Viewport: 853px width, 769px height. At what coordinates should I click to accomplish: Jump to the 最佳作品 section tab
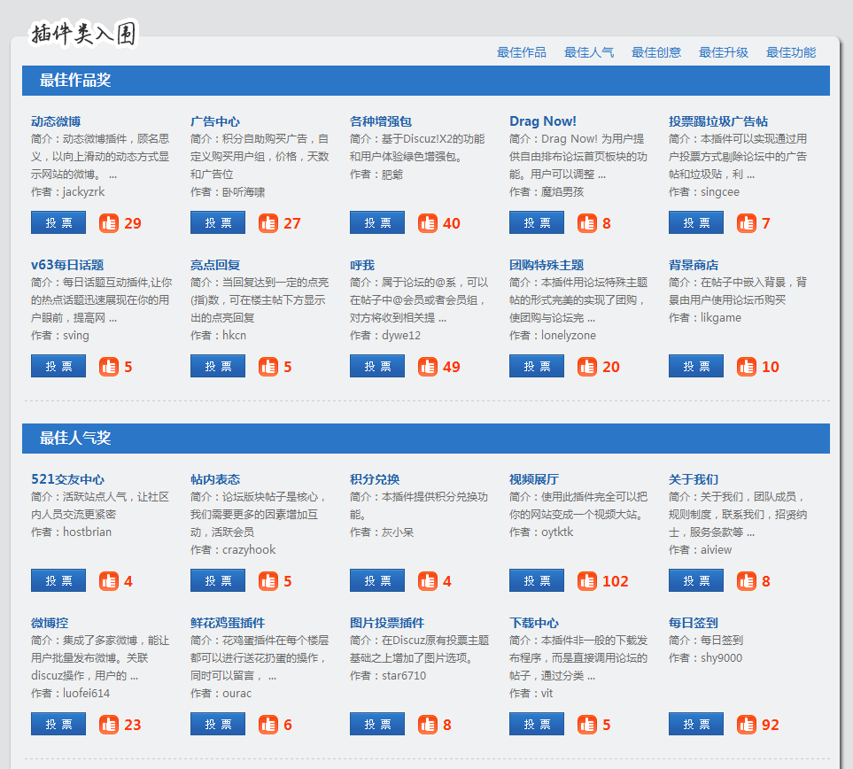click(x=521, y=52)
